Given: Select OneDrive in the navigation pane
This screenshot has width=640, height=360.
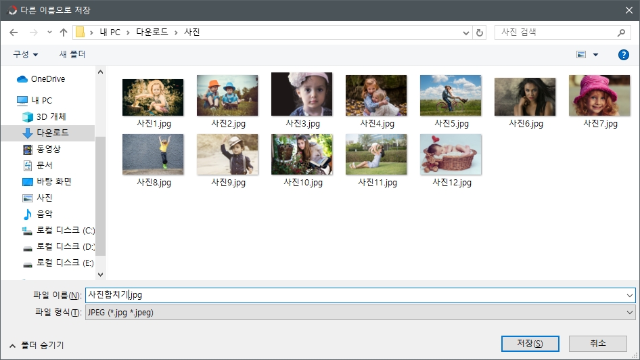Looking at the screenshot, I should click(41, 79).
